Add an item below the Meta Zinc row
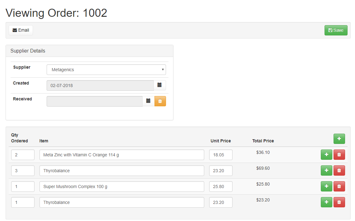Screen dimensions: 355x221 [326, 154]
